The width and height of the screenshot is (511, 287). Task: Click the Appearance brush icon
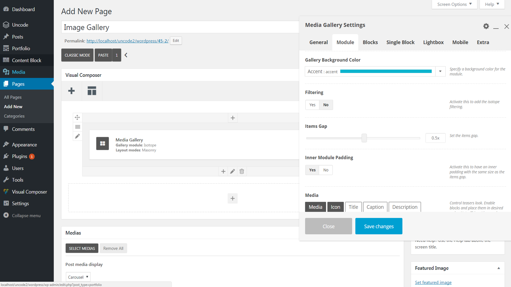tap(6, 144)
